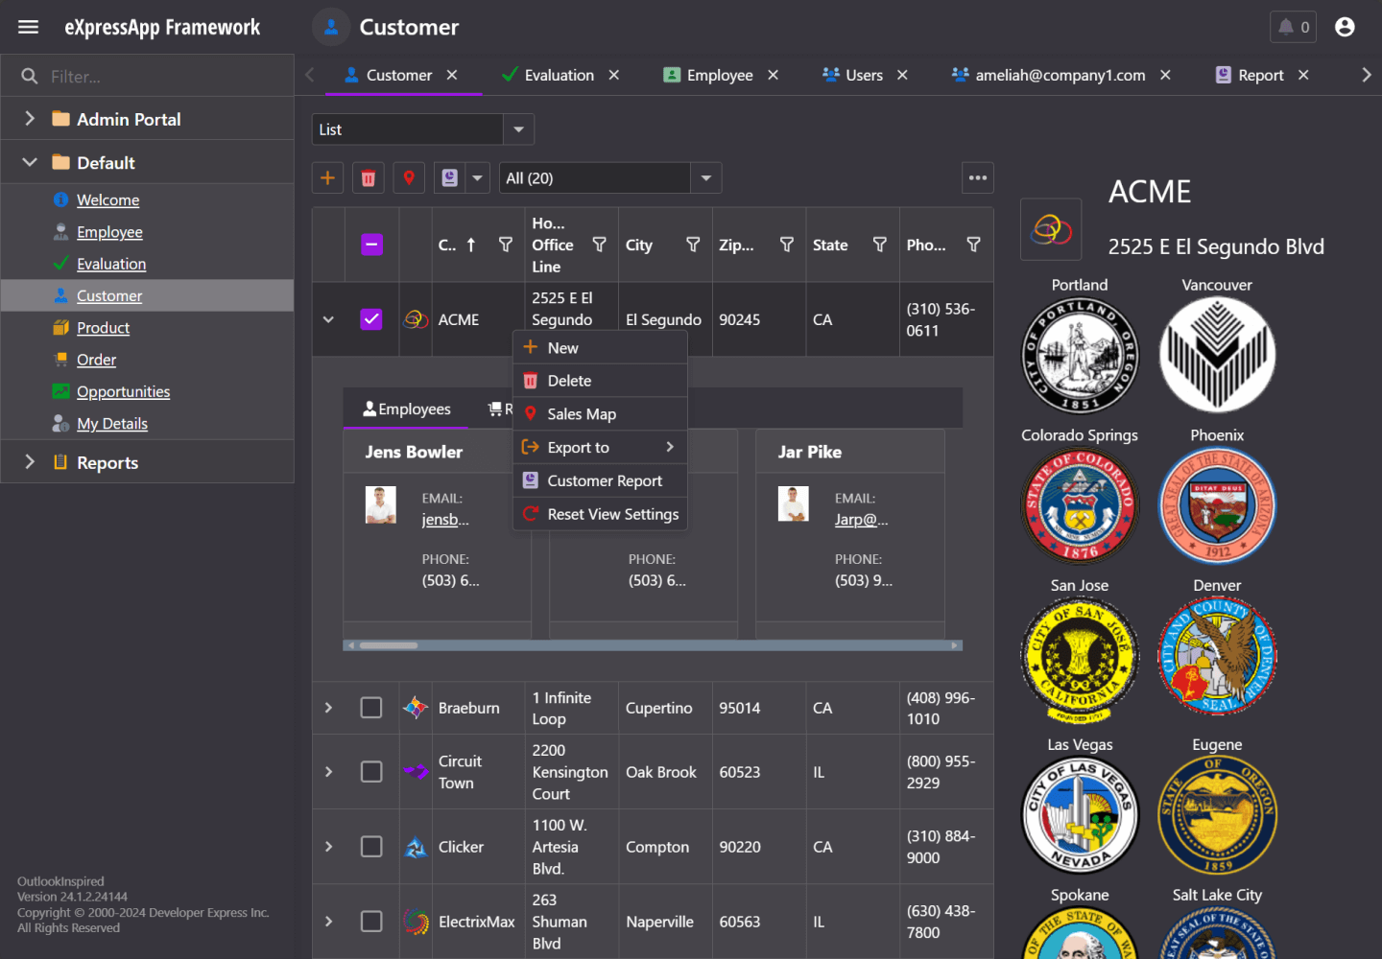Viewport: 1382px width, 959px height.
Task: Open Jar Pike's email link Jarp@...
Action: point(861,518)
